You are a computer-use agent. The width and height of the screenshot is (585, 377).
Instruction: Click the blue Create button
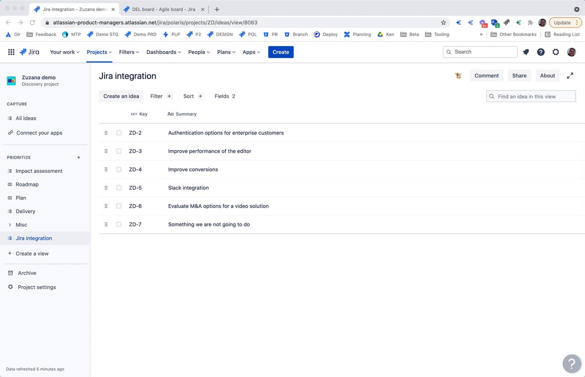click(x=281, y=52)
